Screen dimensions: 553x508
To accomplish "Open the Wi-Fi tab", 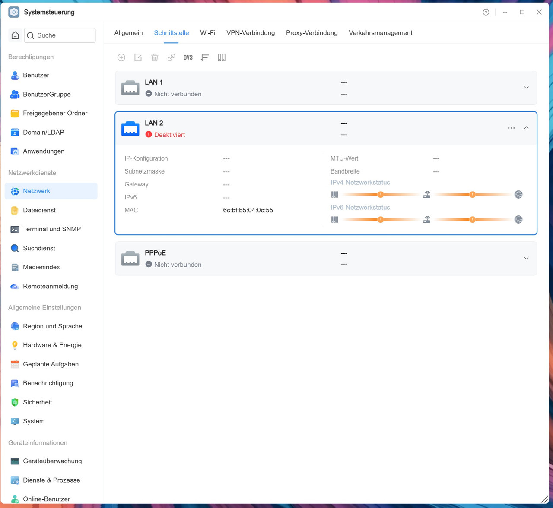I will point(208,33).
